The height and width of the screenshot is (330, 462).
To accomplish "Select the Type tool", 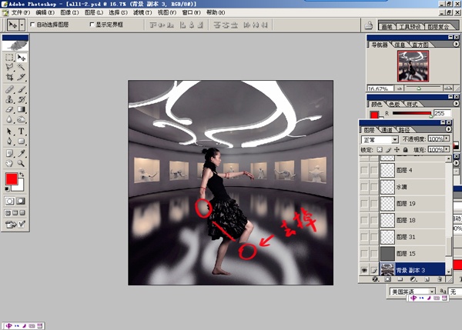I will coord(21,131).
